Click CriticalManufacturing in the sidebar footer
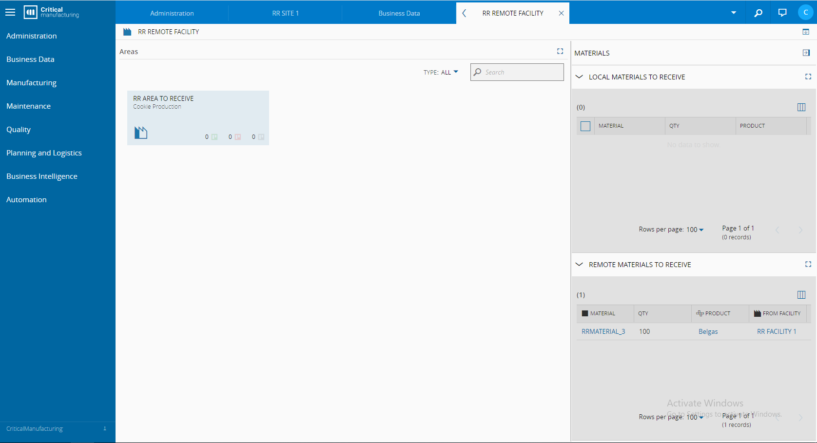Image resolution: width=817 pixels, height=443 pixels. pyautogui.click(x=35, y=429)
